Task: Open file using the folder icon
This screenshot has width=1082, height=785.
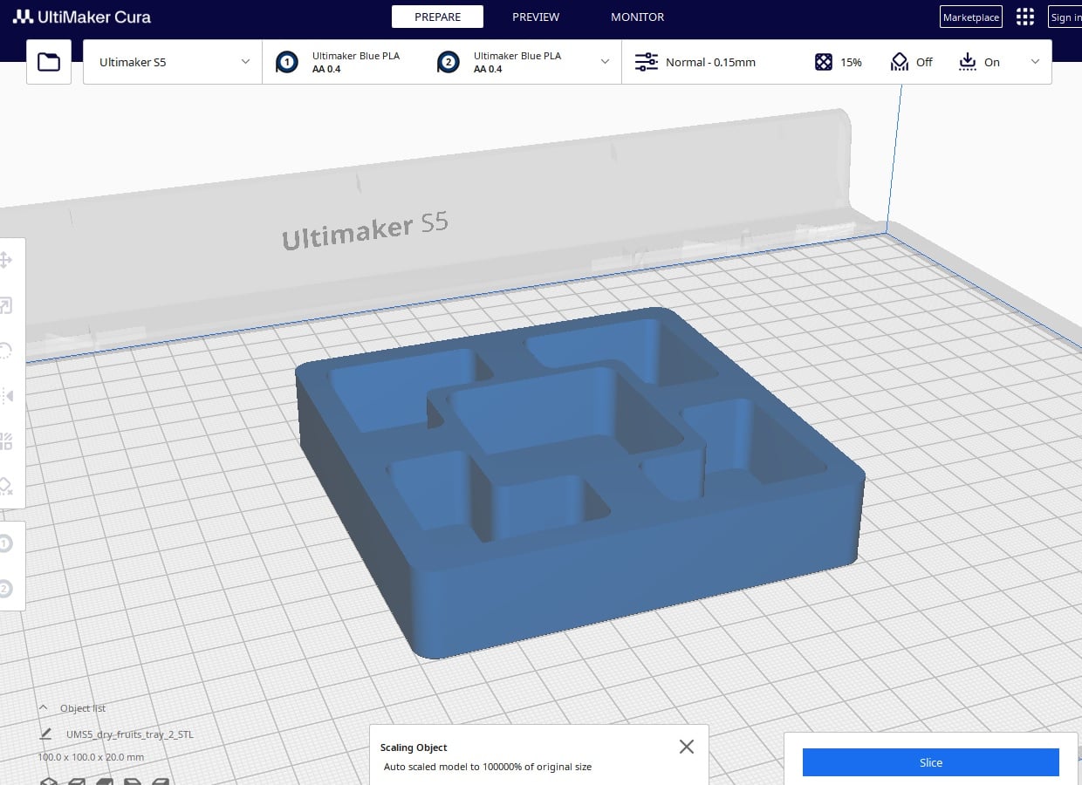Action: click(x=49, y=62)
